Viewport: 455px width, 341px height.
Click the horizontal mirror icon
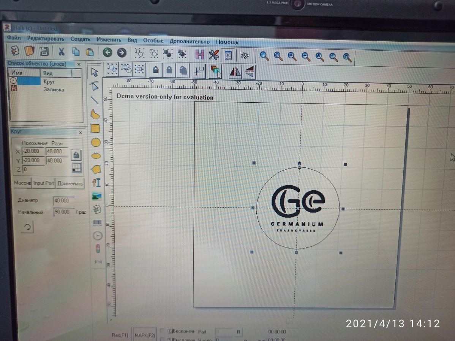[235, 72]
